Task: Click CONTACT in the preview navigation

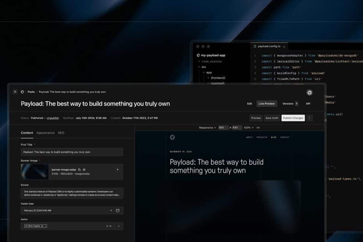Action: (x=285, y=137)
